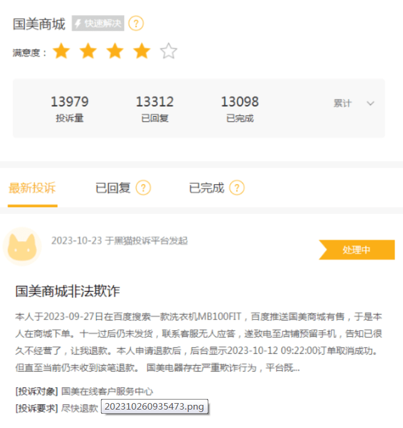403x428 pixels.
Task: Switch to the 已回复 tab
Action: pyautogui.click(x=113, y=188)
